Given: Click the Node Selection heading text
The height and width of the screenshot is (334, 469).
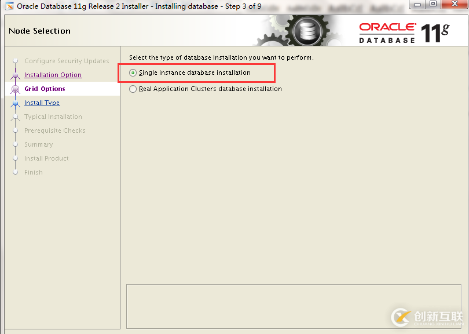Looking at the screenshot, I should pyautogui.click(x=40, y=31).
